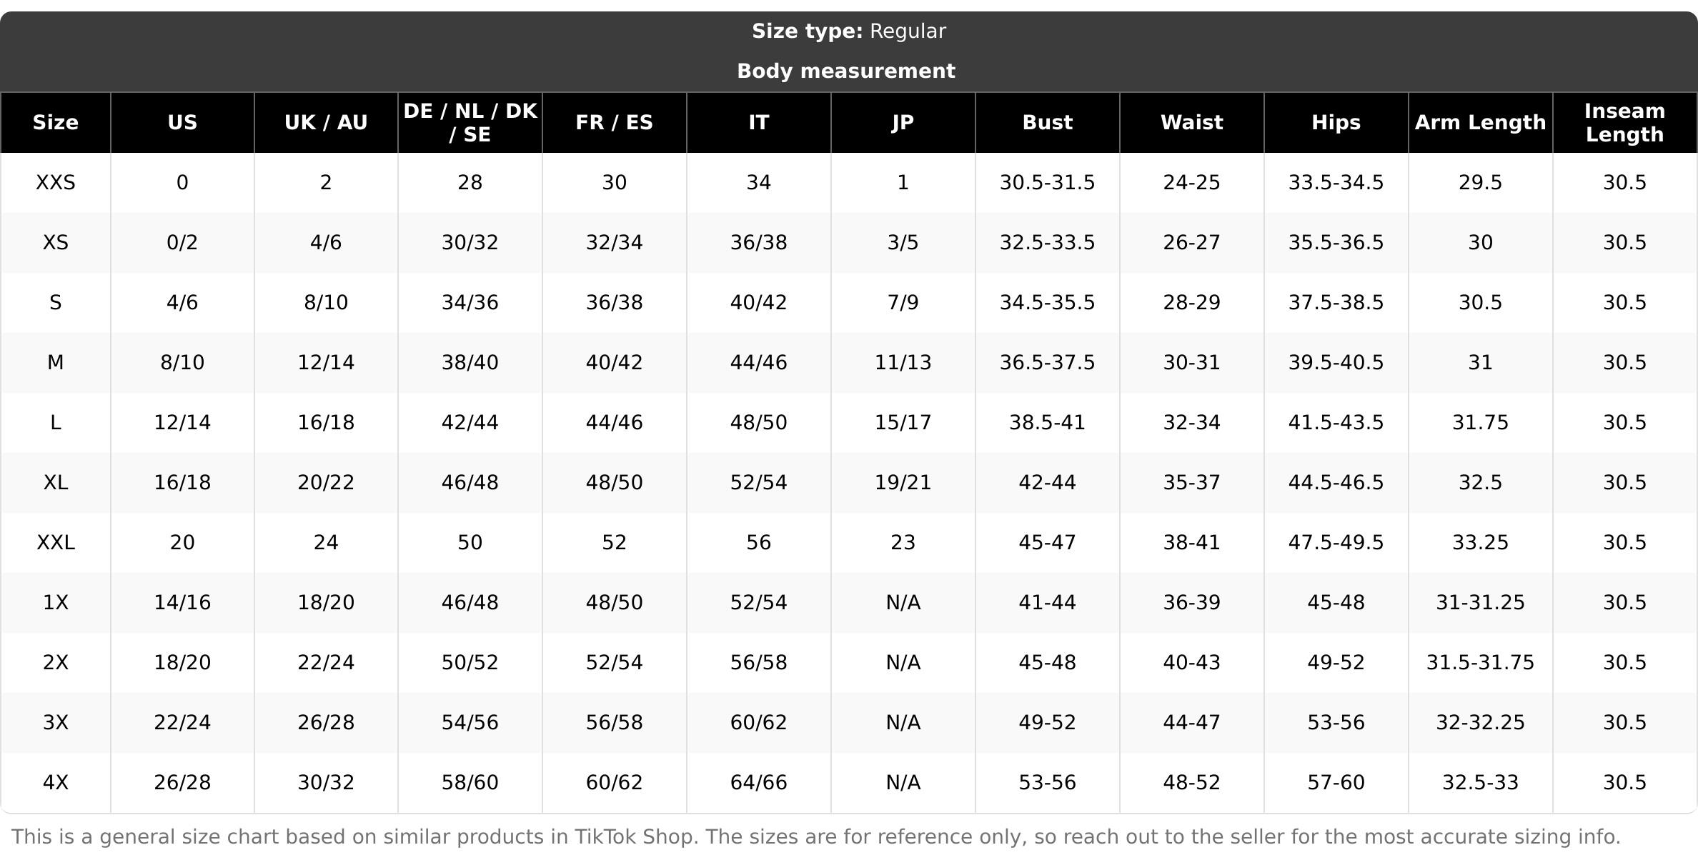1698x860 pixels.
Task: Click the Body measurement heading
Action: click(845, 71)
